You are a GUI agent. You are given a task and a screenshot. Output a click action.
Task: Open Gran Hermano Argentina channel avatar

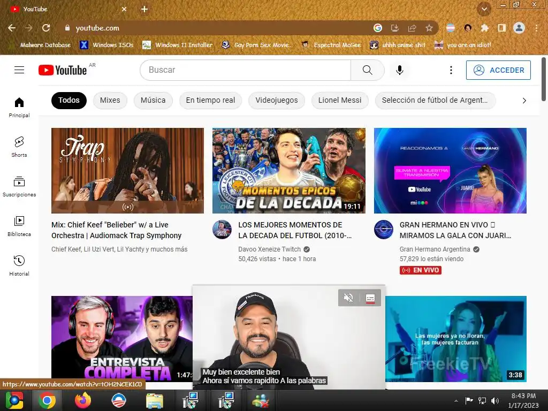point(383,230)
